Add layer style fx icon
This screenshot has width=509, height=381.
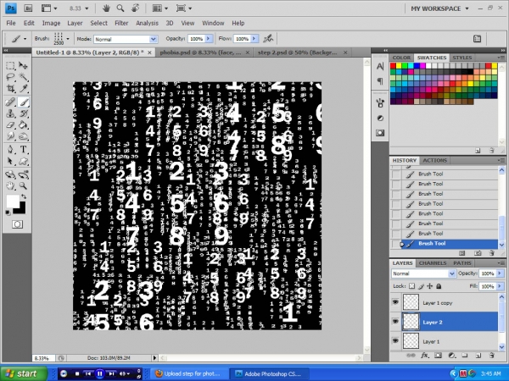[x=425, y=356]
